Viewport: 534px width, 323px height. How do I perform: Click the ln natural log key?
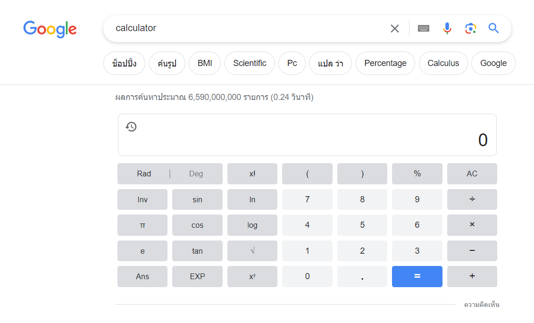coord(252,199)
